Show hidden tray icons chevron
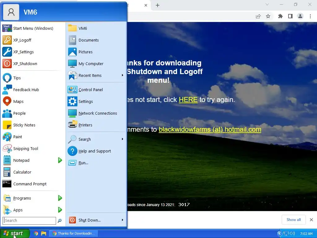Screen dimensions: 317x238 click(x=280, y=234)
